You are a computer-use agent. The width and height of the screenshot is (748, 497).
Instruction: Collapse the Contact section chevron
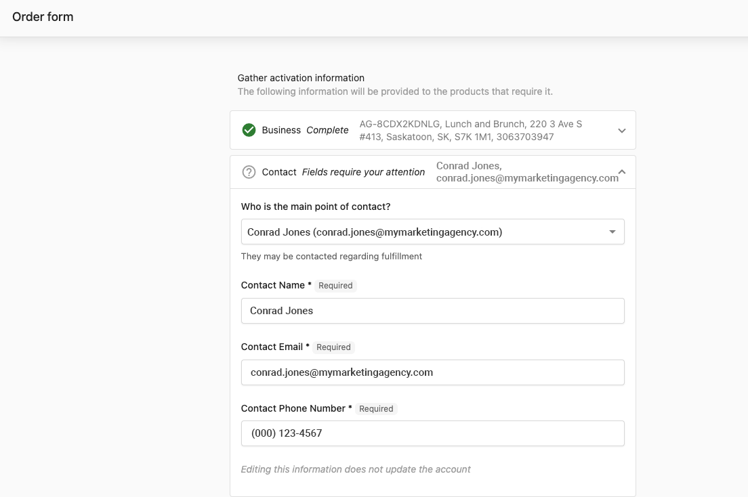[x=622, y=172]
